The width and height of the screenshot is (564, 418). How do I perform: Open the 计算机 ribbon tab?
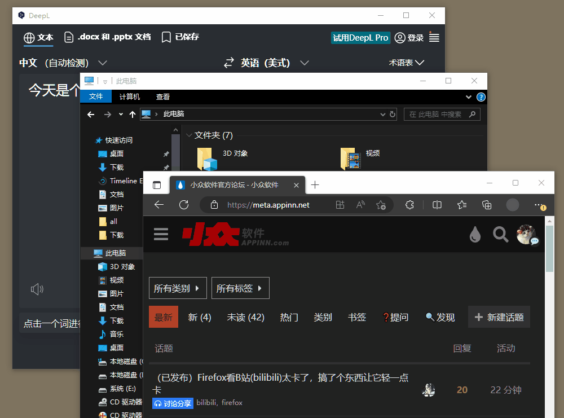point(130,96)
